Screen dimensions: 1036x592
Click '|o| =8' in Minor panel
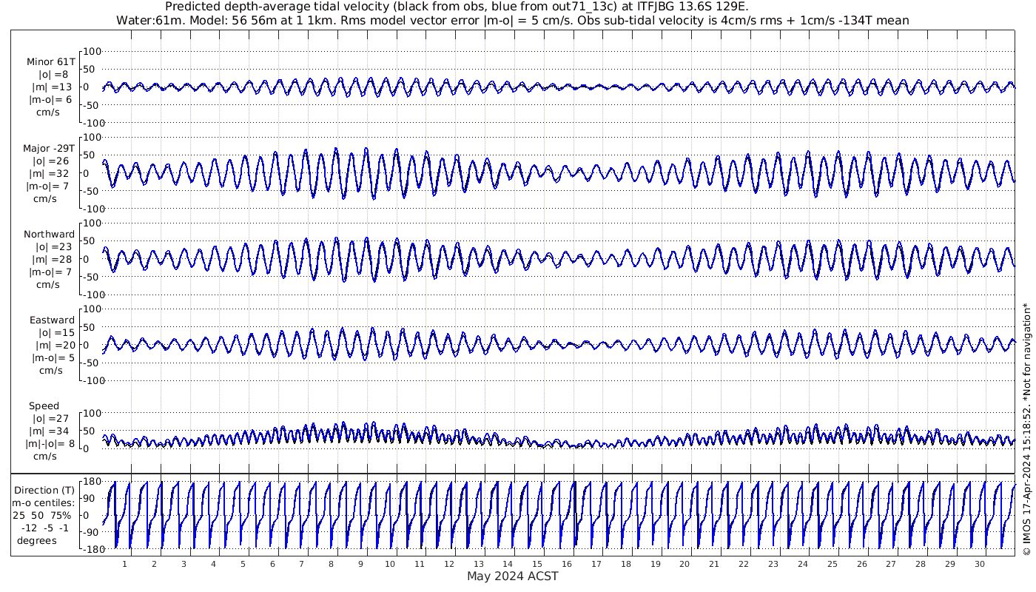53,75
